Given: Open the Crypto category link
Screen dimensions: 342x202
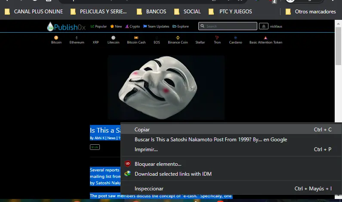Looking at the screenshot, I should (x=132, y=26).
